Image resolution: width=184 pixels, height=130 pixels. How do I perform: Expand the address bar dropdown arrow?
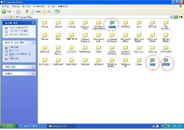(x=172, y=17)
